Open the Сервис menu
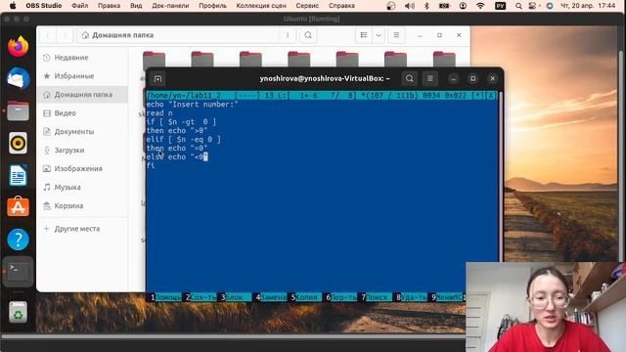 (x=307, y=6)
